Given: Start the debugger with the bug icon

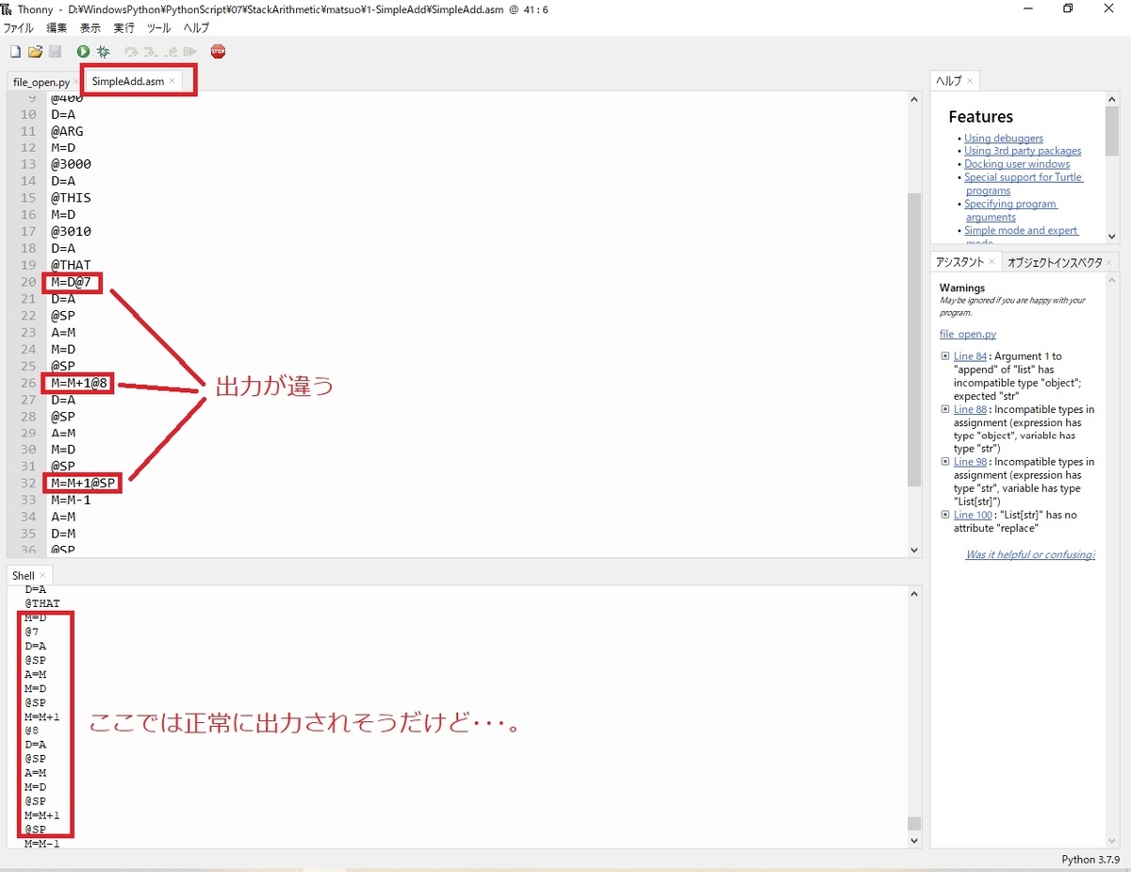Looking at the screenshot, I should 102,52.
